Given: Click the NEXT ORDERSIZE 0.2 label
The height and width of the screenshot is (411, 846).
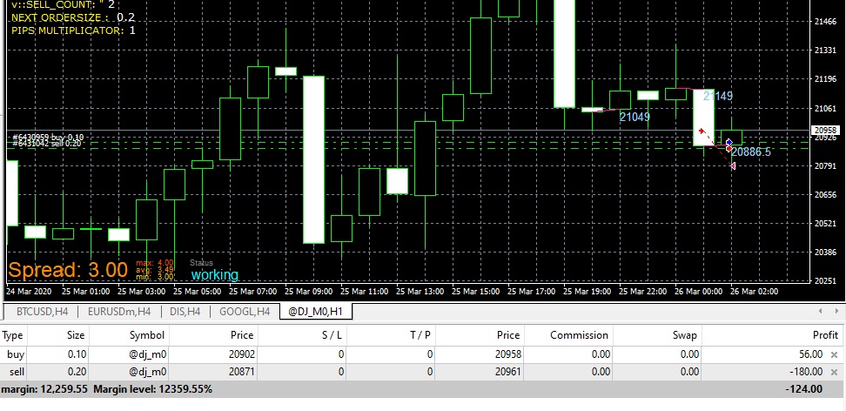Looking at the screenshot, I should click(73, 17).
